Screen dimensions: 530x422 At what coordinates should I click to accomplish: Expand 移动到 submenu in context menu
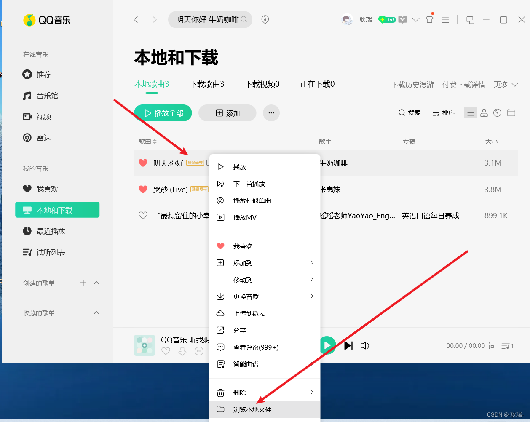click(x=265, y=280)
